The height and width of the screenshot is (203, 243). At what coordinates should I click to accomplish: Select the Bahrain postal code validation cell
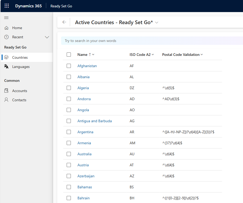pos(180,198)
